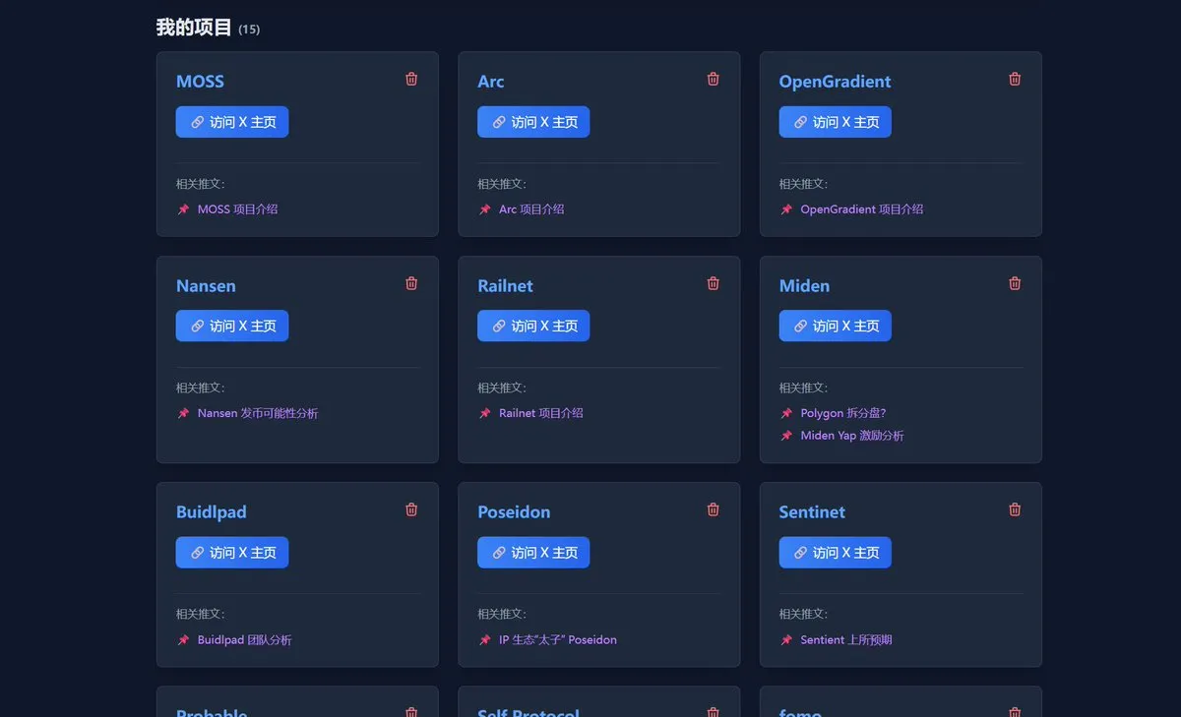This screenshot has height=717, width=1181.
Task: Open Miden's X homepage button
Action: point(835,326)
